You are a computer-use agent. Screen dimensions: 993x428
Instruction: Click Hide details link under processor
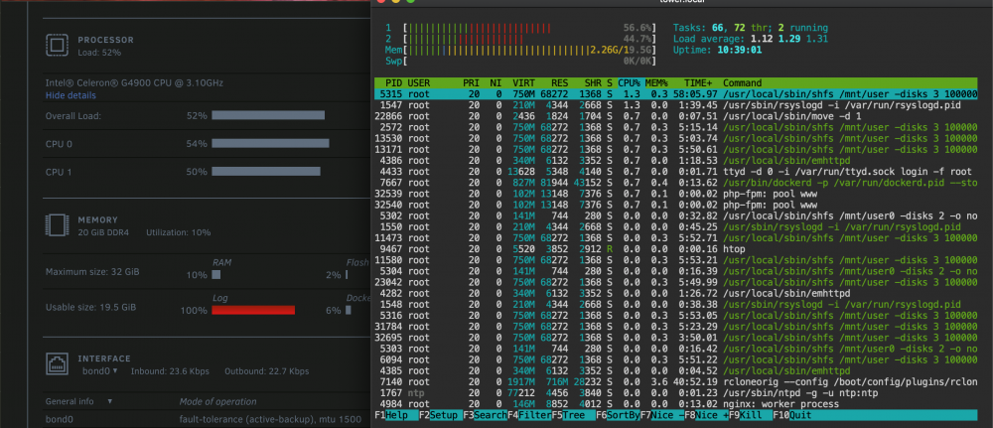[x=71, y=95]
